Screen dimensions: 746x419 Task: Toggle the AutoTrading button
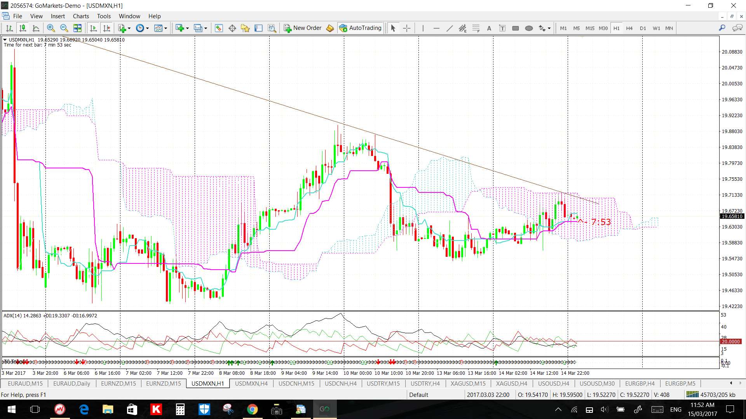[361, 28]
